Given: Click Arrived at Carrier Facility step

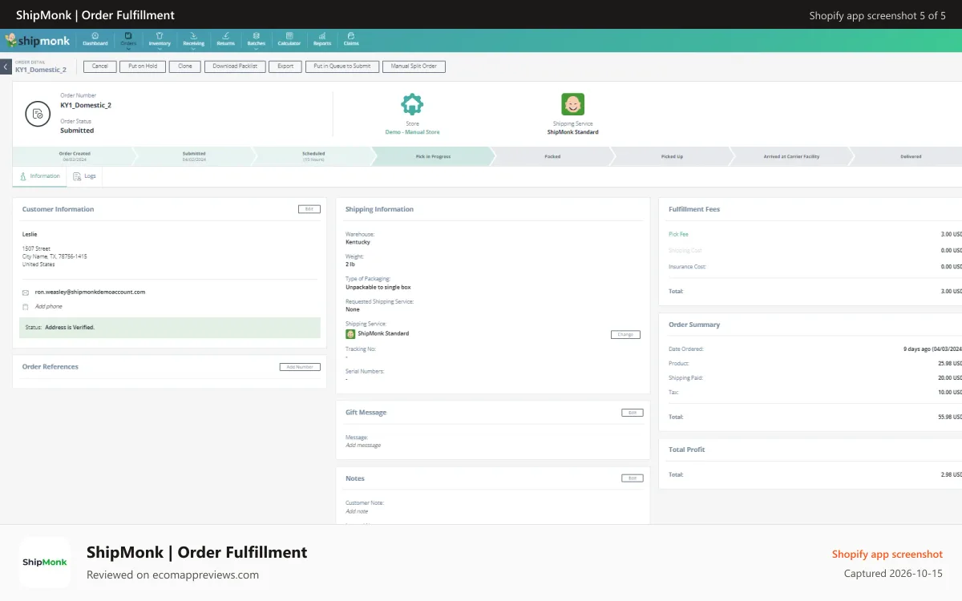Looking at the screenshot, I should click(791, 156).
